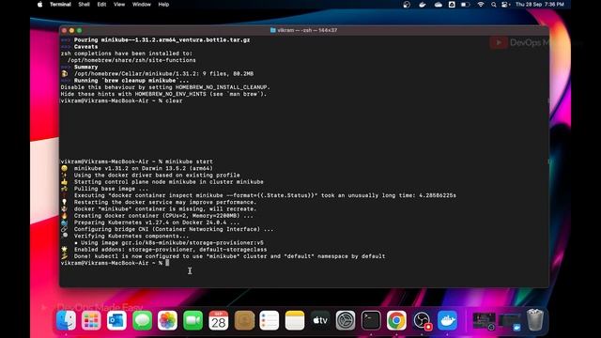The width and height of the screenshot is (601, 338).
Task: Open Docker Desktop from the Dock
Action: point(447,320)
